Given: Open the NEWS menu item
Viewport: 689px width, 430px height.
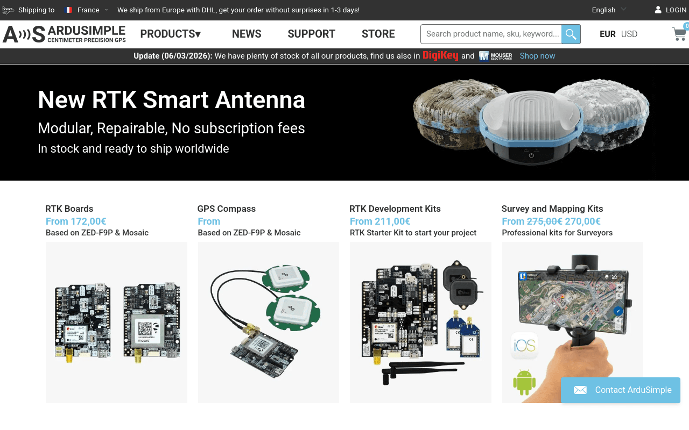Looking at the screenshot, I should pyautogui.click(x=247, y=34).
